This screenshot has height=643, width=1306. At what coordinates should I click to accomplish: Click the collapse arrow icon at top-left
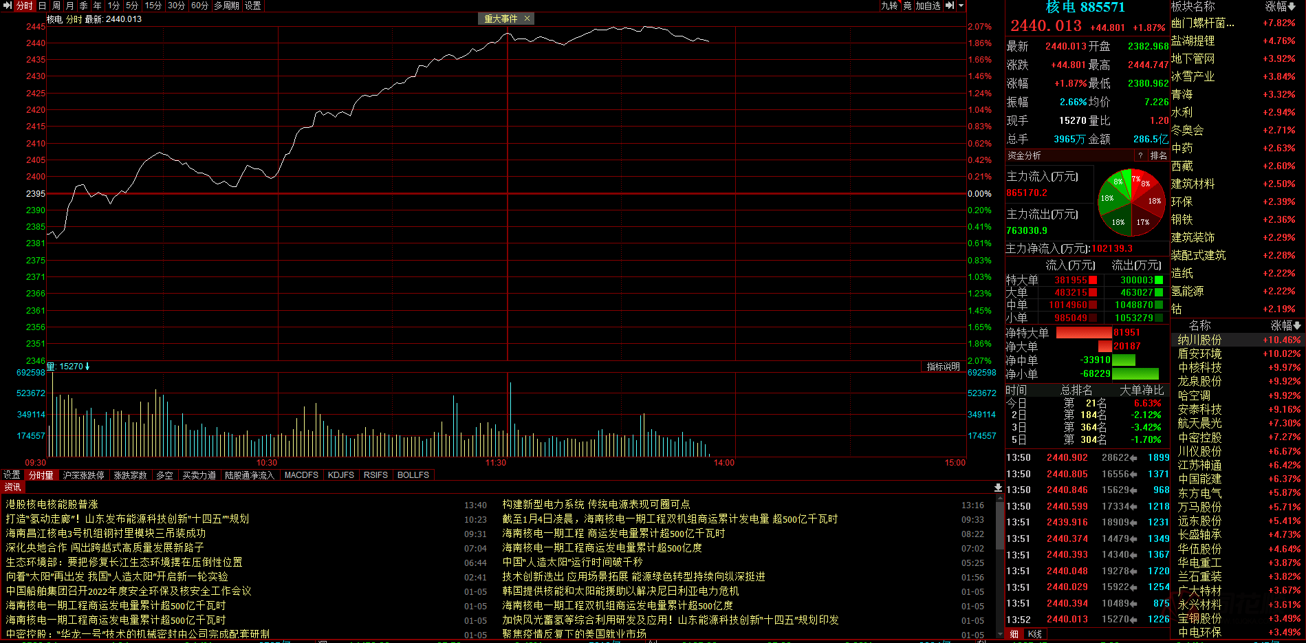point(8,6)
